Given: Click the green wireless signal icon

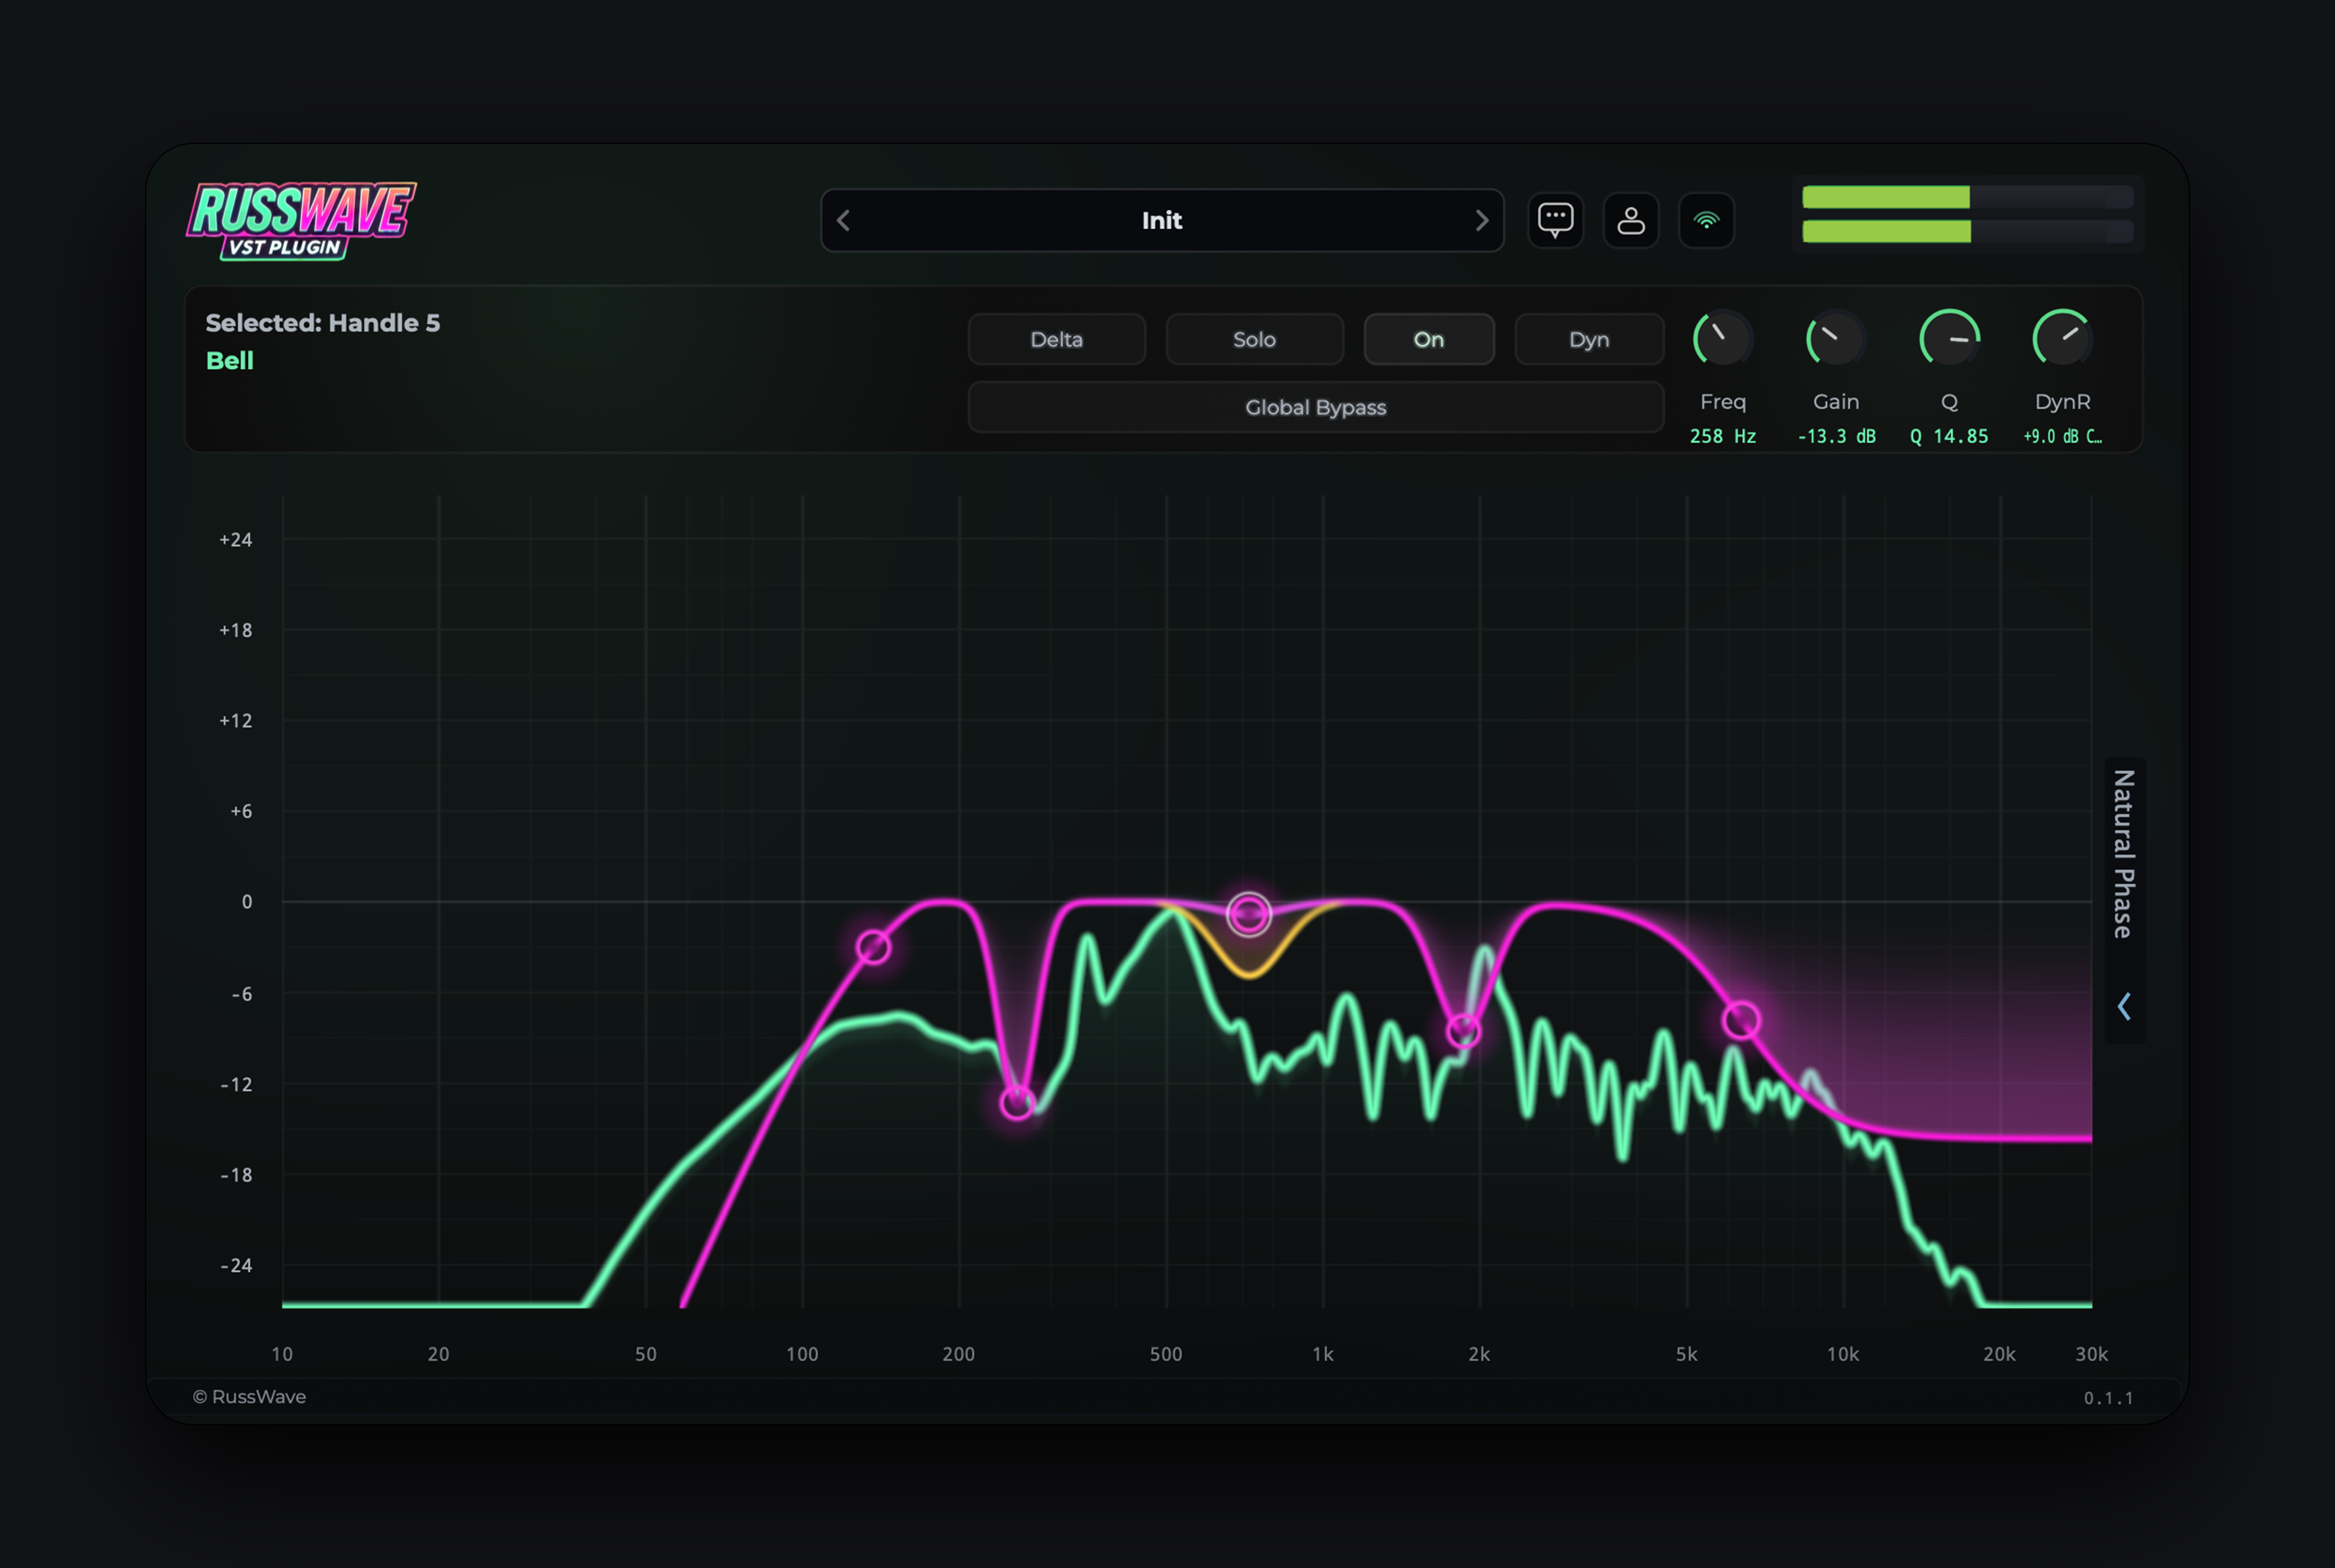Looking at the screenshot, I should coord(1706,220).
